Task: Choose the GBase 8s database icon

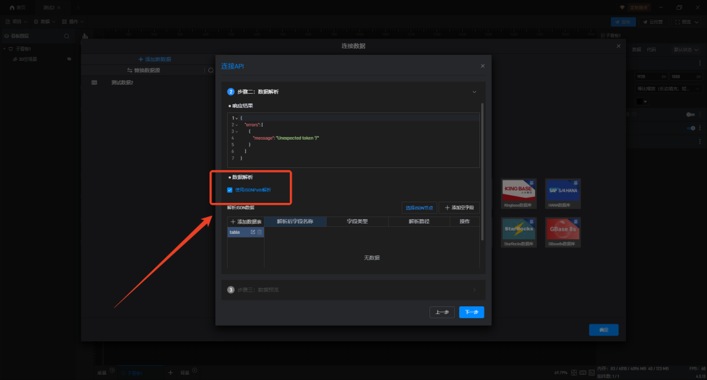Action: pos(562,232)
